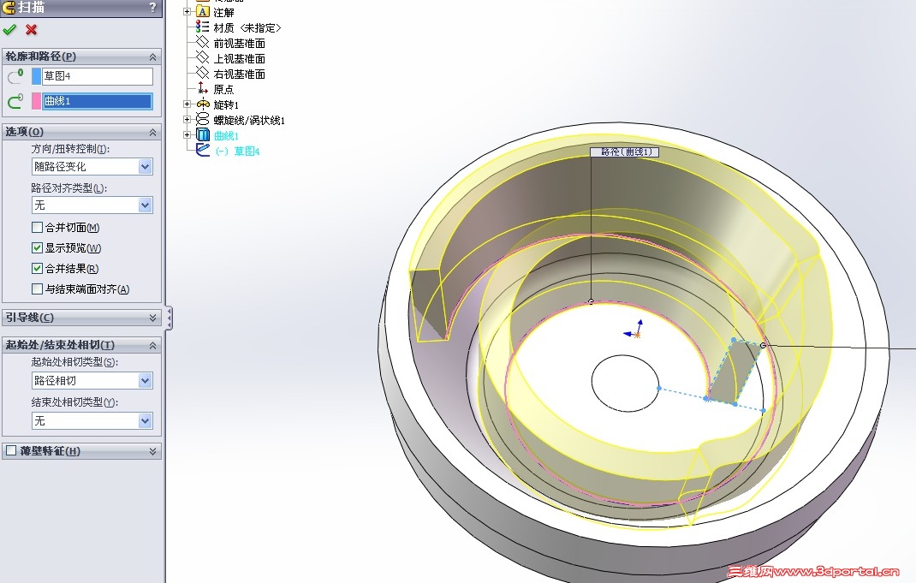The image size is (916, 583).
Task: Toggle the 合并结果 checkbox
Action: tap(37, 268)
